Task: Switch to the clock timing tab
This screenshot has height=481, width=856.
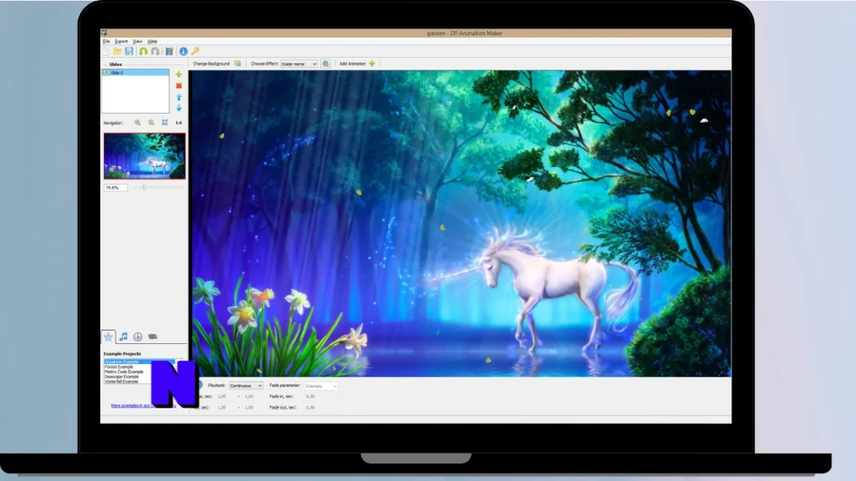Action: (138, 337)
